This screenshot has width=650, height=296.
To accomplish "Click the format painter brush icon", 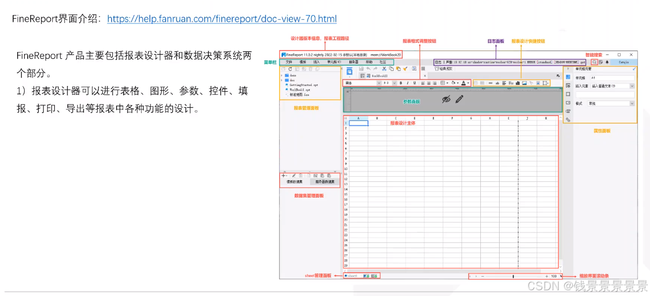I will tap(405, 69).
